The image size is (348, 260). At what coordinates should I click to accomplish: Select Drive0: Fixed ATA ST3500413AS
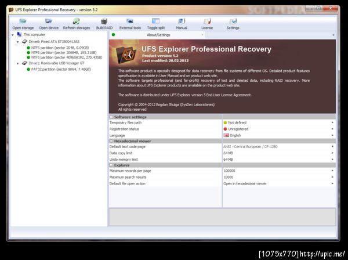click(x=54, y=42)
